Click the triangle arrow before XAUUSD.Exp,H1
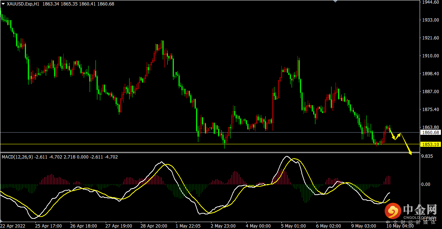Image resolution: width=442 pixels, height=229 pixels. 3,4
